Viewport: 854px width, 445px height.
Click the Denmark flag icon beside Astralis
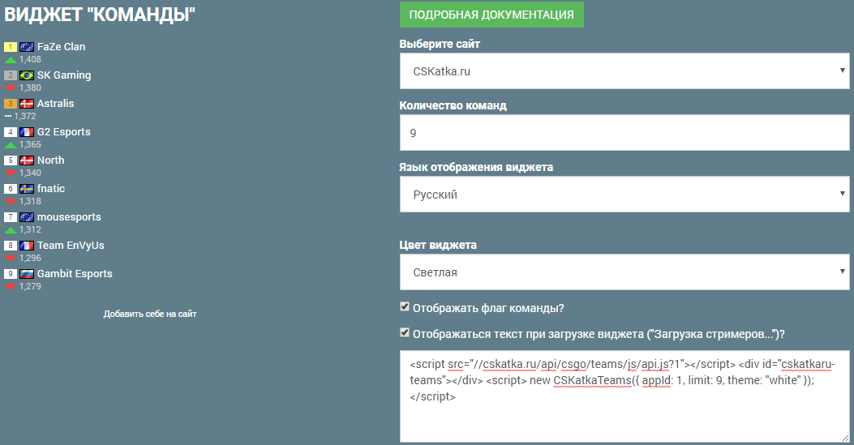[27, 104]
